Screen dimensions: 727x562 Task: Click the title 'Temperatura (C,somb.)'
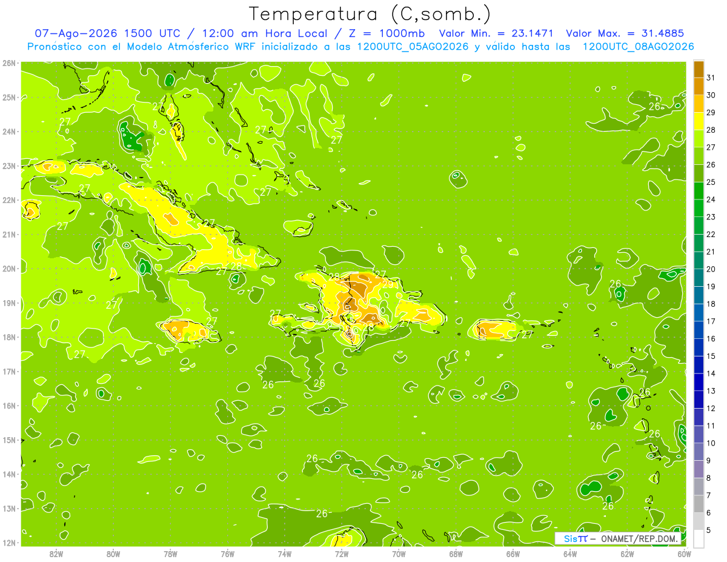[x=370, y=15]
